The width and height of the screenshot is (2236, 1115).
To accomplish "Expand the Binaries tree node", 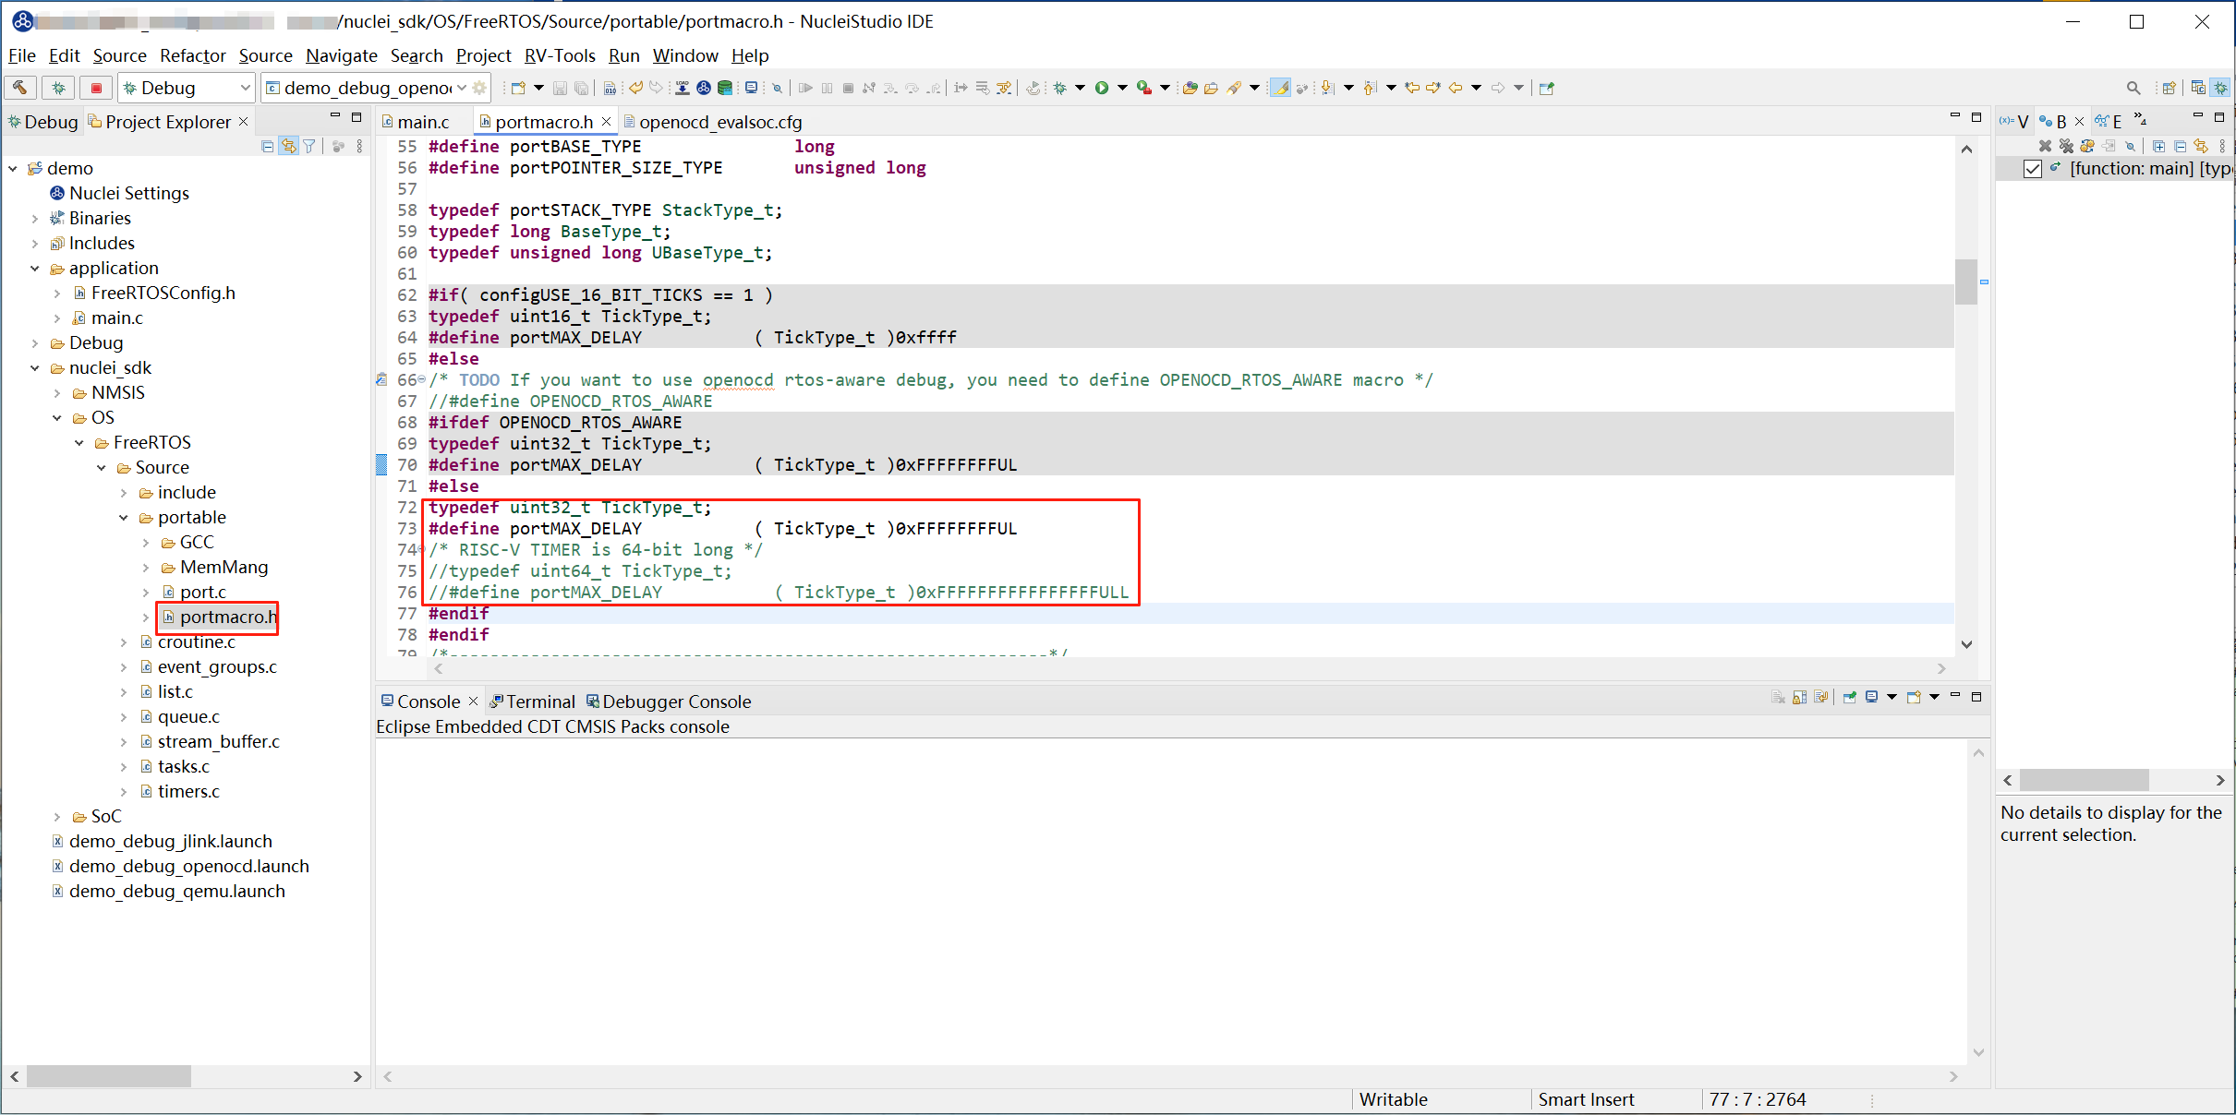I will point(35,218).
